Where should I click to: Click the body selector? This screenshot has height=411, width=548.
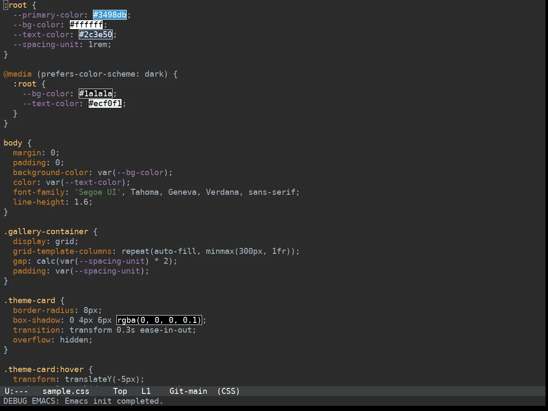[x=13, y=143]
